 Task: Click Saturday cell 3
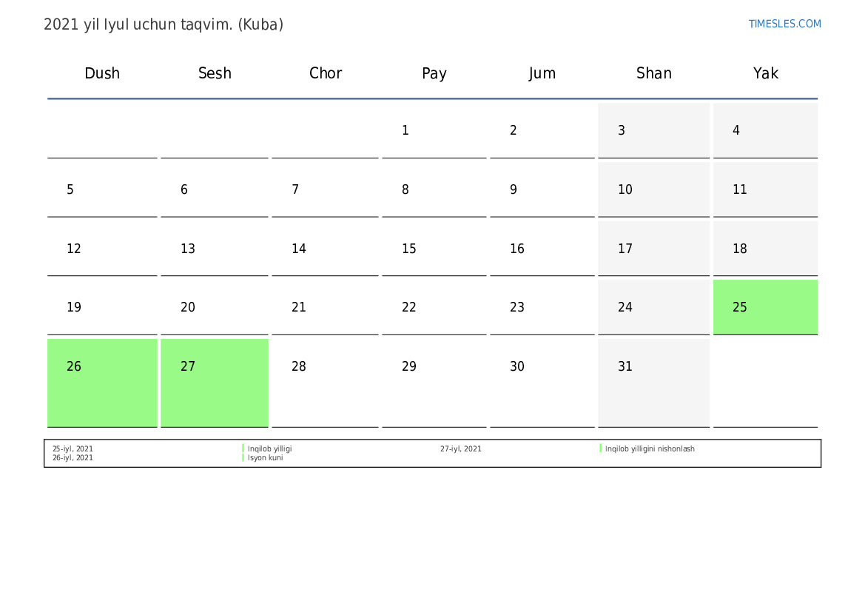(x=653, y=130)
